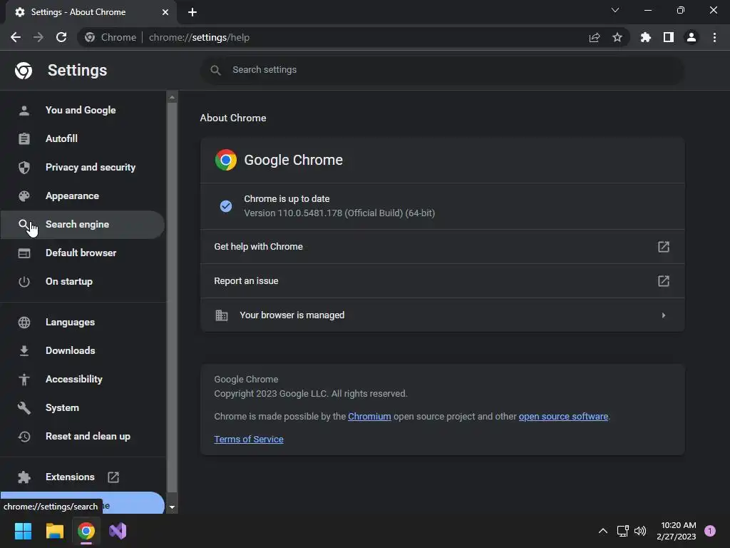The image size is (730, 548).
Task: Click the Chrome taskbar icon
Action: (x=86, y=531)
